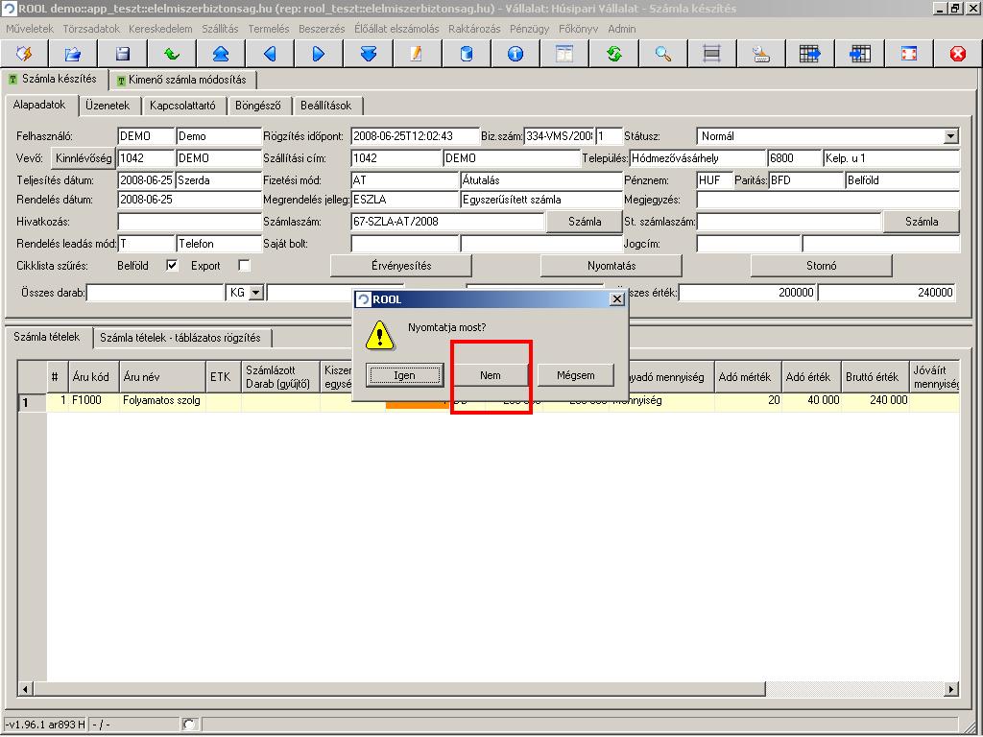Screen dimensions: 983x737
Task: Go to next record with right arrow
Action: pos(319,54)
